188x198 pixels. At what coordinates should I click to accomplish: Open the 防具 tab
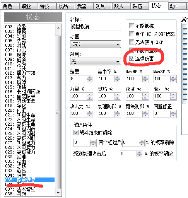coord(103,6)
